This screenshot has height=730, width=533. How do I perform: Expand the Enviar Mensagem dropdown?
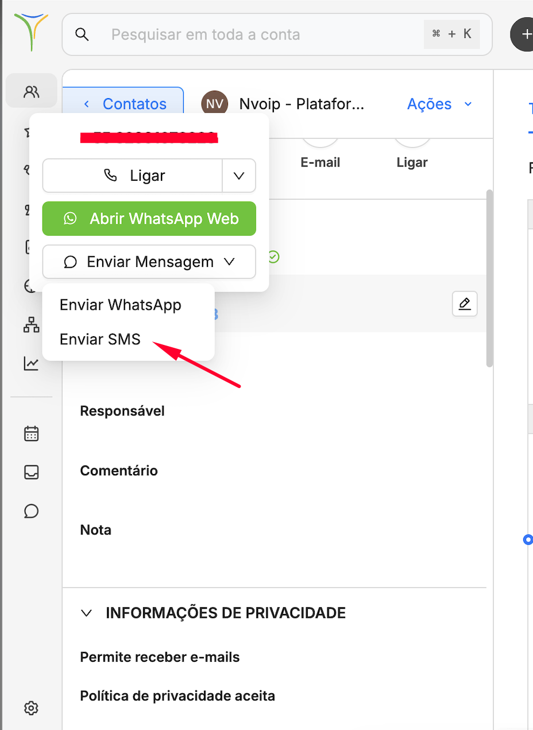click(x=149, y=262)
